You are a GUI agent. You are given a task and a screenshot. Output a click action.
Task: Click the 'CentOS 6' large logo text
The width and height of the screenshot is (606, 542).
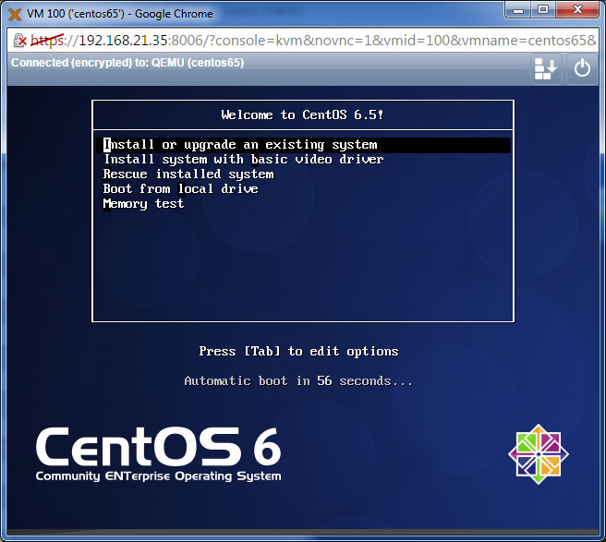(159, 447)
